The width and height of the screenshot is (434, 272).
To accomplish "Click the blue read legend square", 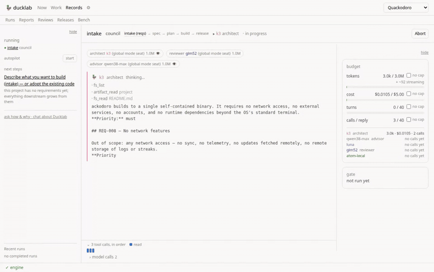I will point(131,245).
